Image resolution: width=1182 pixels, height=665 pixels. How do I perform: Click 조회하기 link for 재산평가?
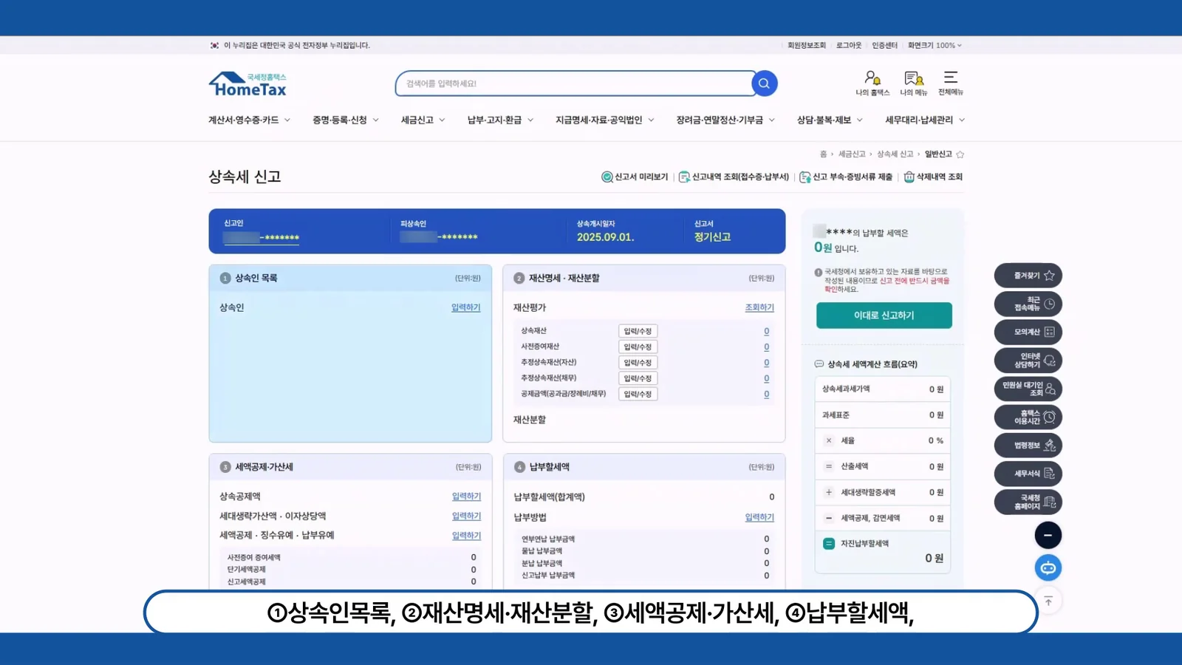click(x=759, y=307)
